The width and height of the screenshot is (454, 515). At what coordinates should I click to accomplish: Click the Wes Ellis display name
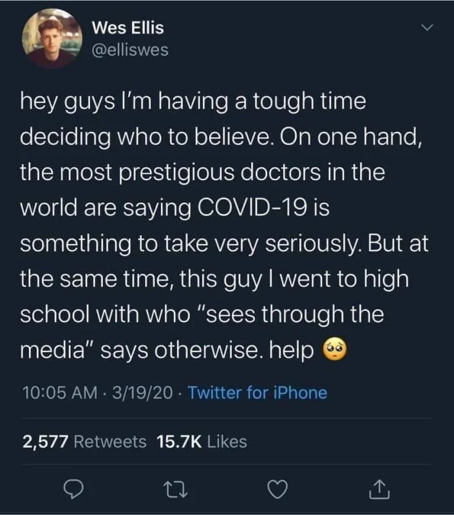(128, 28)
